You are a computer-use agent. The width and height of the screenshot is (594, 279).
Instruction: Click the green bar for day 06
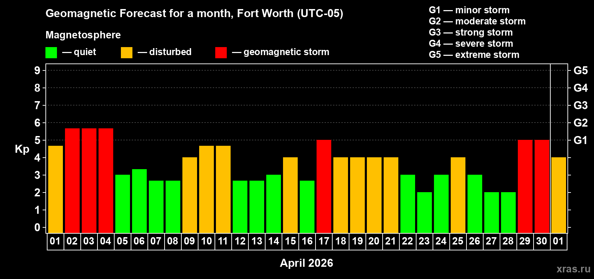[139, 201]
